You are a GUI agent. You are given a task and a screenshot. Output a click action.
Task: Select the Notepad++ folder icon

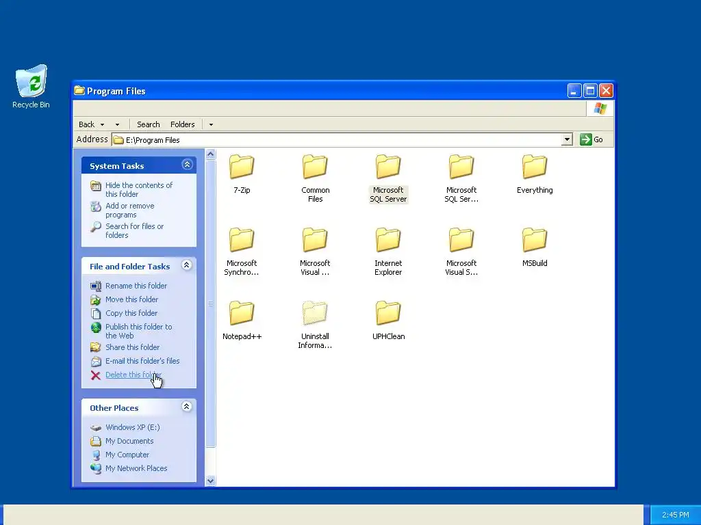(242, 313)
